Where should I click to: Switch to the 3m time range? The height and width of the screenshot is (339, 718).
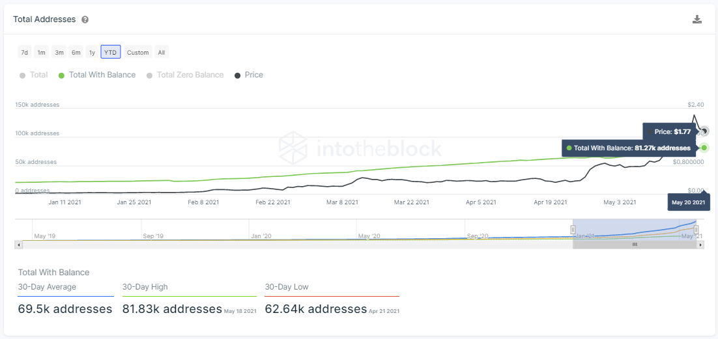tap(59, 52)
